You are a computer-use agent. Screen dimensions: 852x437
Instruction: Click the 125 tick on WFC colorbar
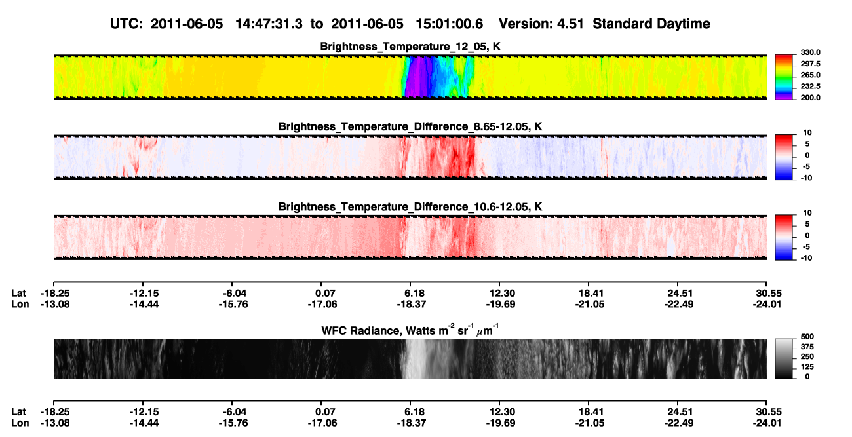(807, 366)
